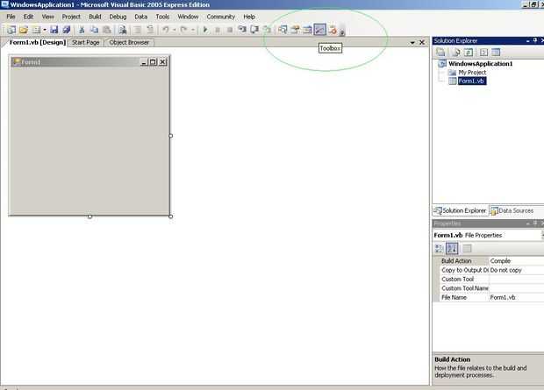This screenshot has height=390, width=544.
Task: Click the Save floppy disk icon
Action: coord(54,30)
